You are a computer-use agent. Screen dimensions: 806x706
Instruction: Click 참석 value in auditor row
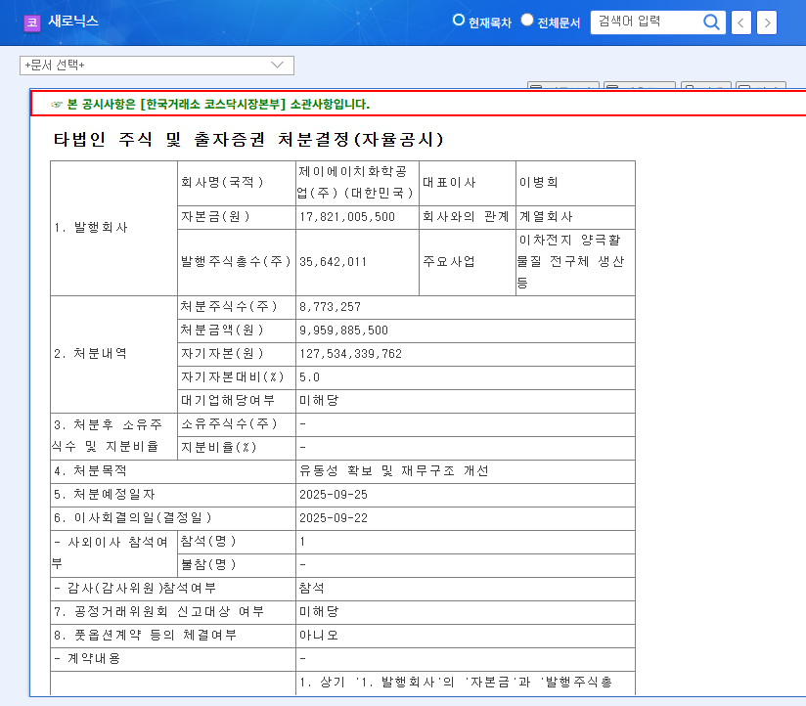click(x=311, y=589)
